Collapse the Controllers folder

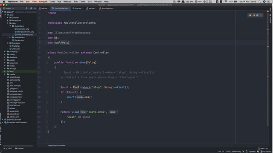[x=10, y=26]
